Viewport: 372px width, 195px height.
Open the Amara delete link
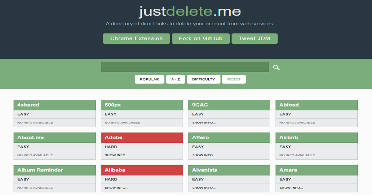[x=317, y=170]
